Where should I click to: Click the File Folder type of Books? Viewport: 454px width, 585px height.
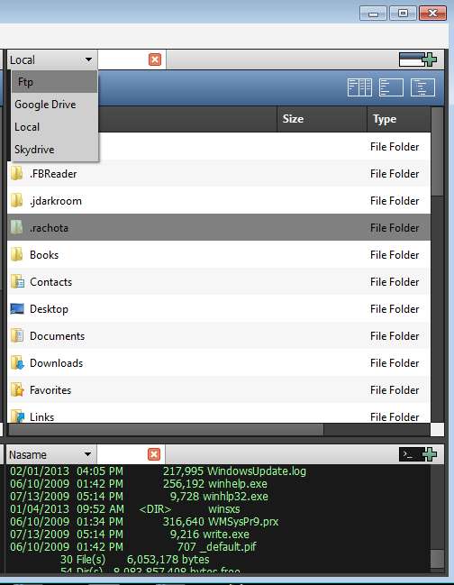(x=395, y=255)
